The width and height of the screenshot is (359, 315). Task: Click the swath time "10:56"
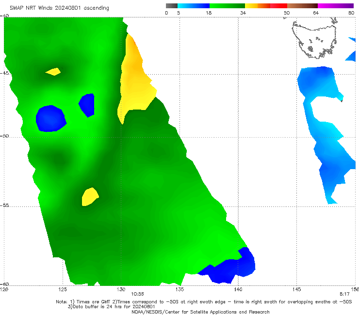pyautogui.click(x=137, y=294)
